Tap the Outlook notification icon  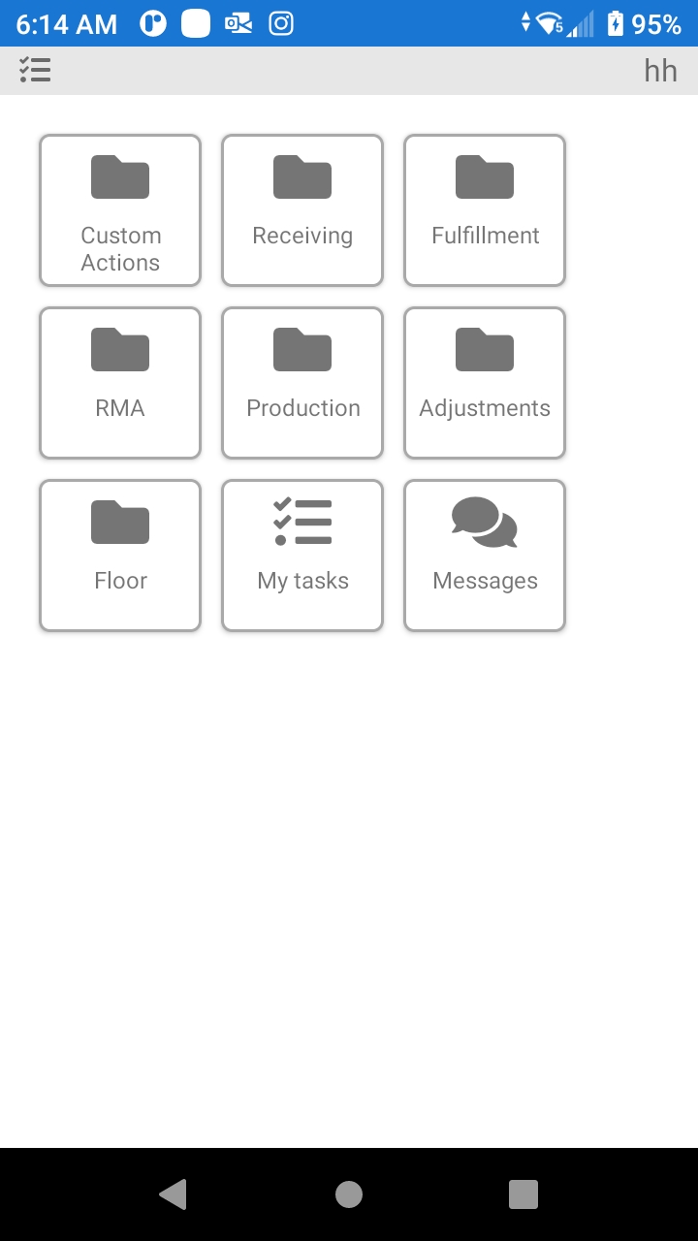pos(238,23)
